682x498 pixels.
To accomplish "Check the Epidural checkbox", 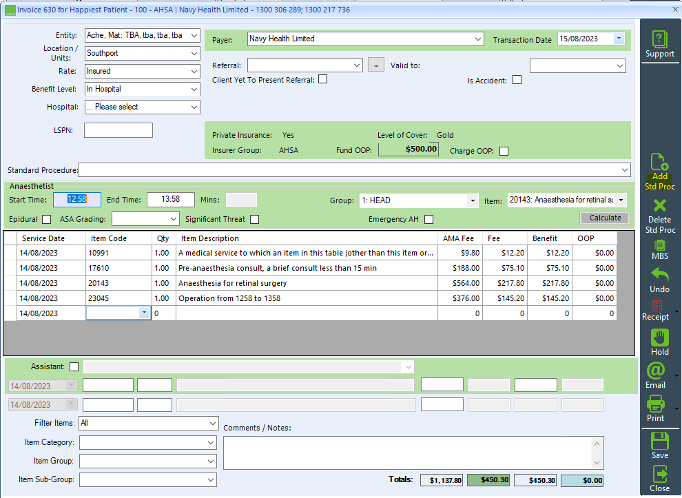I will tap(46, 218).
